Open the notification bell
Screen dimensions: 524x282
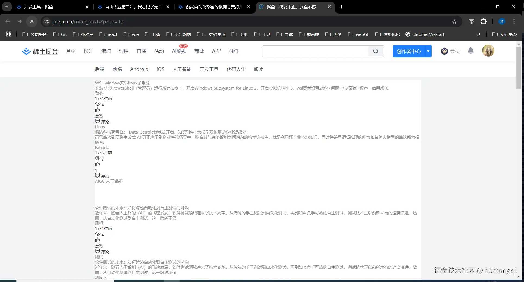click(471, 51)
